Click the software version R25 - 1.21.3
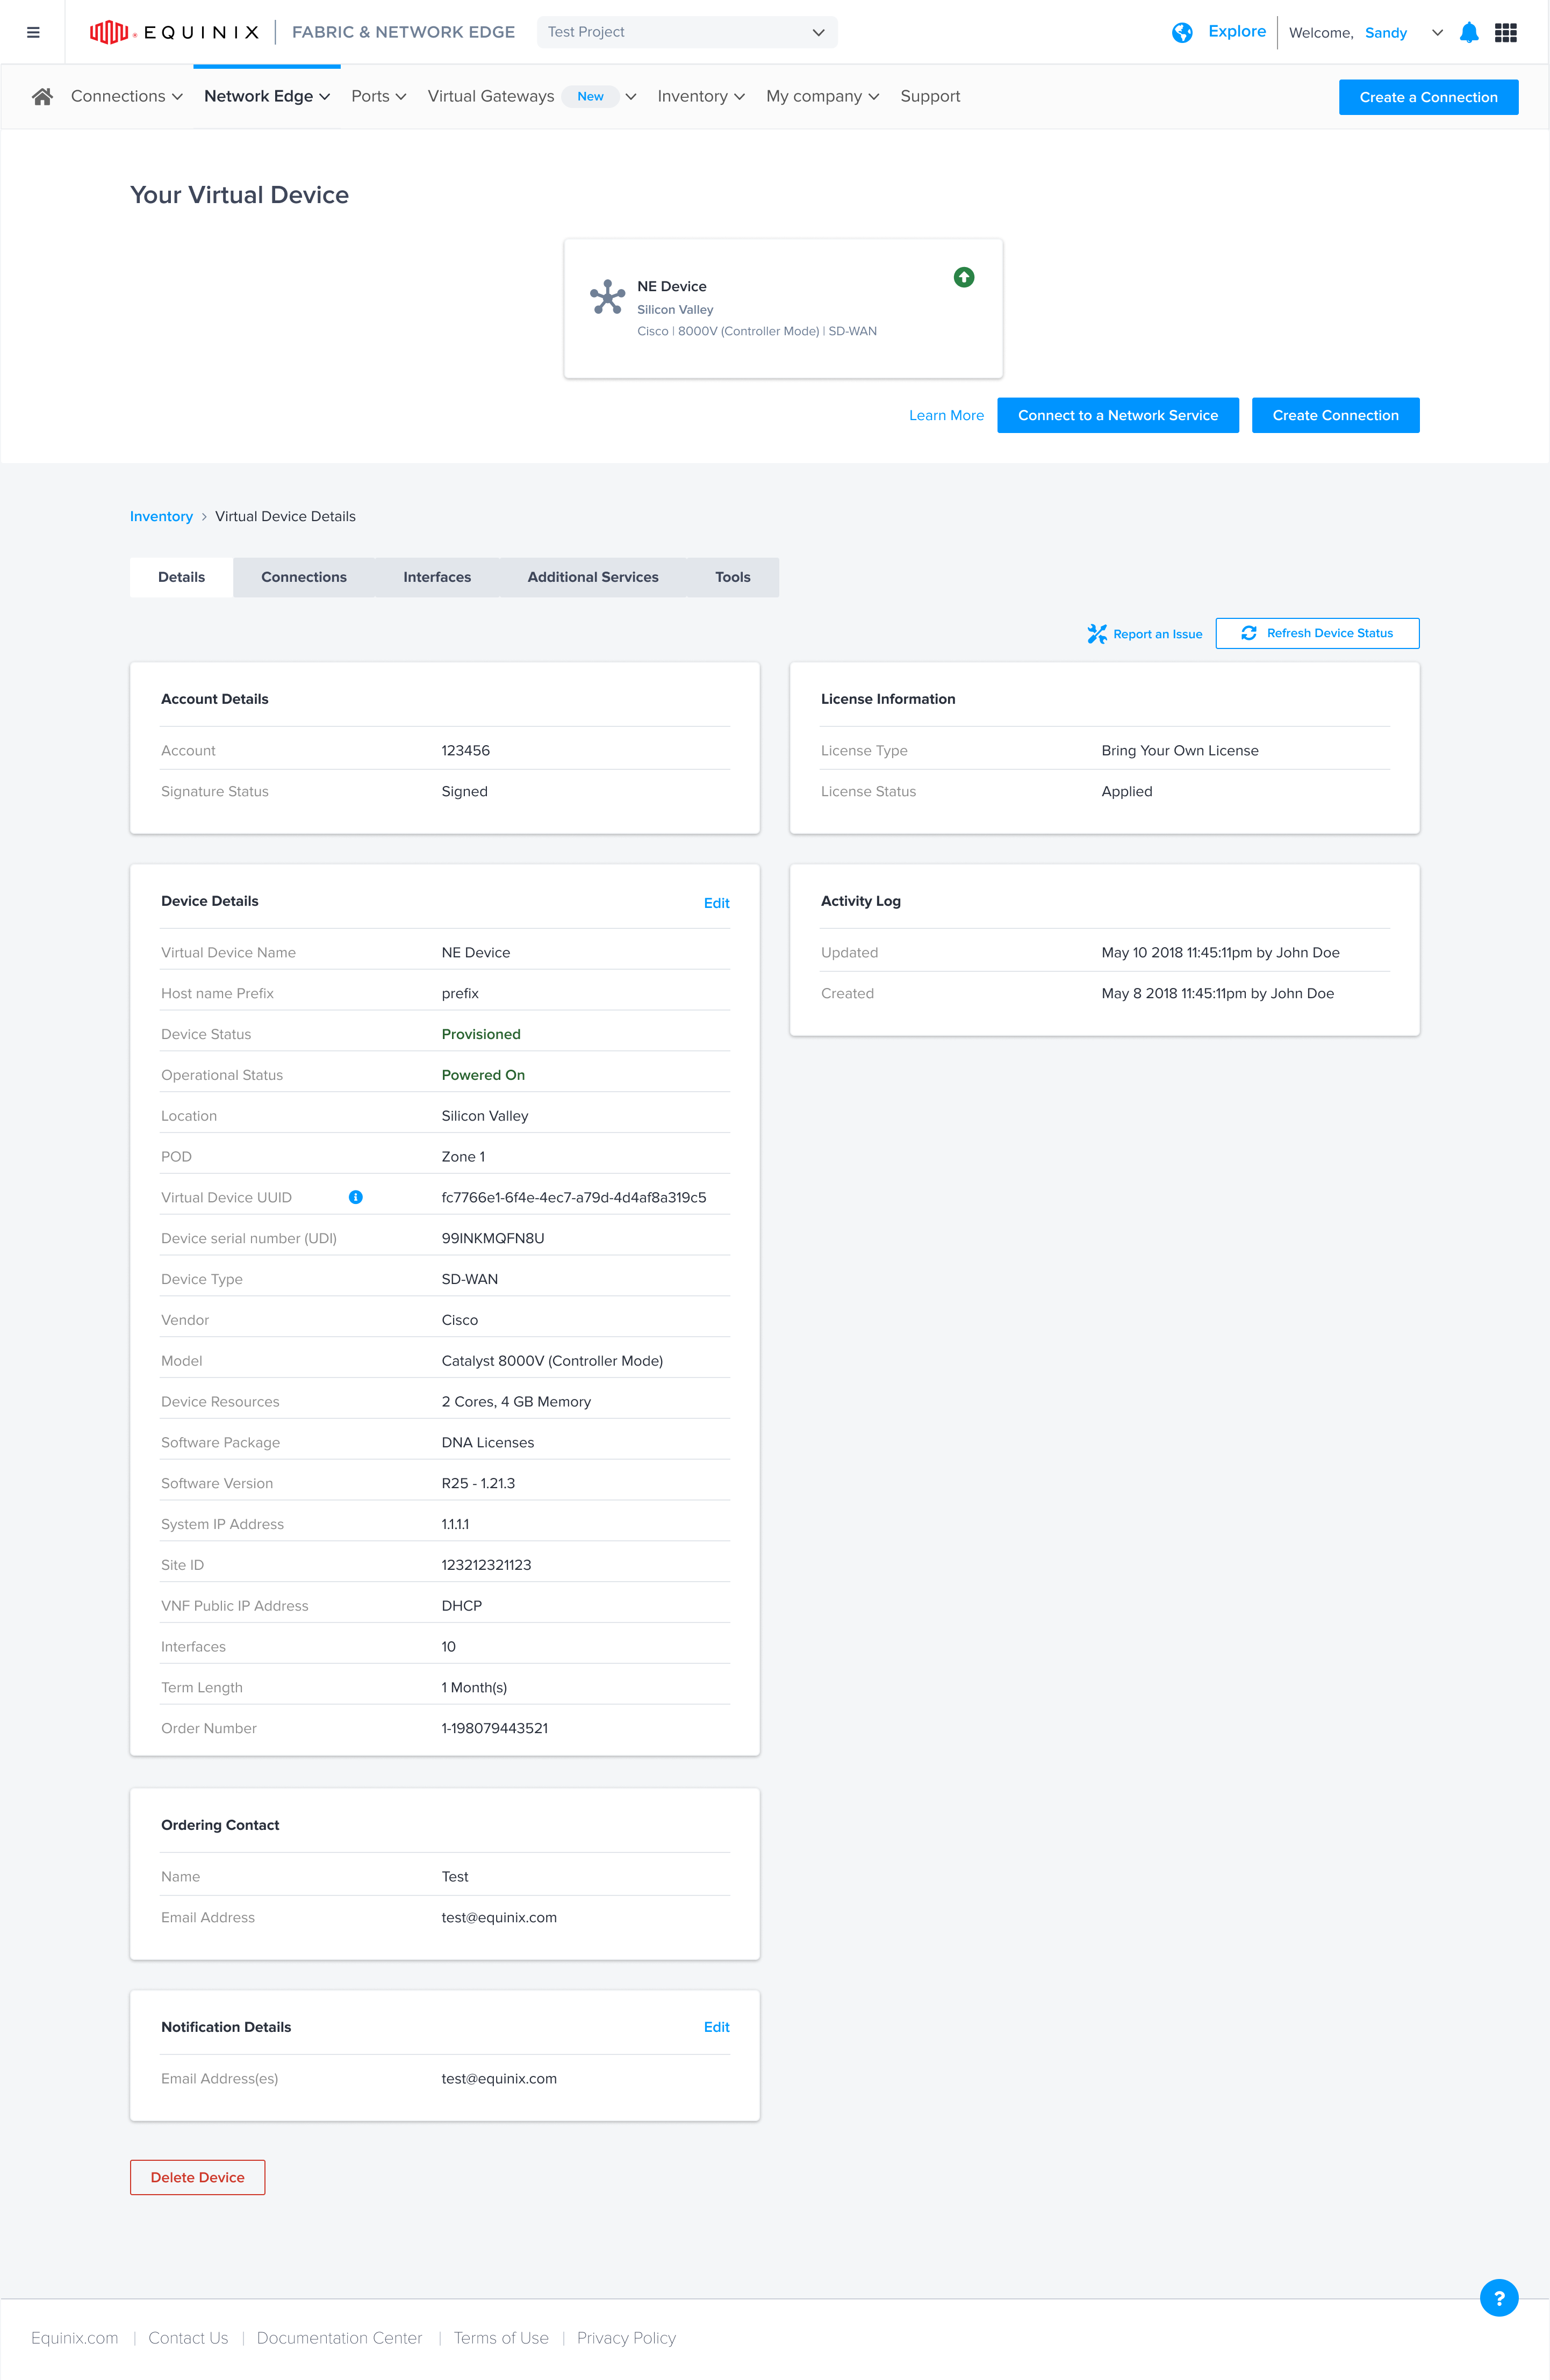This screenshot has height=2380, width=1550. click(x=478, y=1483)
